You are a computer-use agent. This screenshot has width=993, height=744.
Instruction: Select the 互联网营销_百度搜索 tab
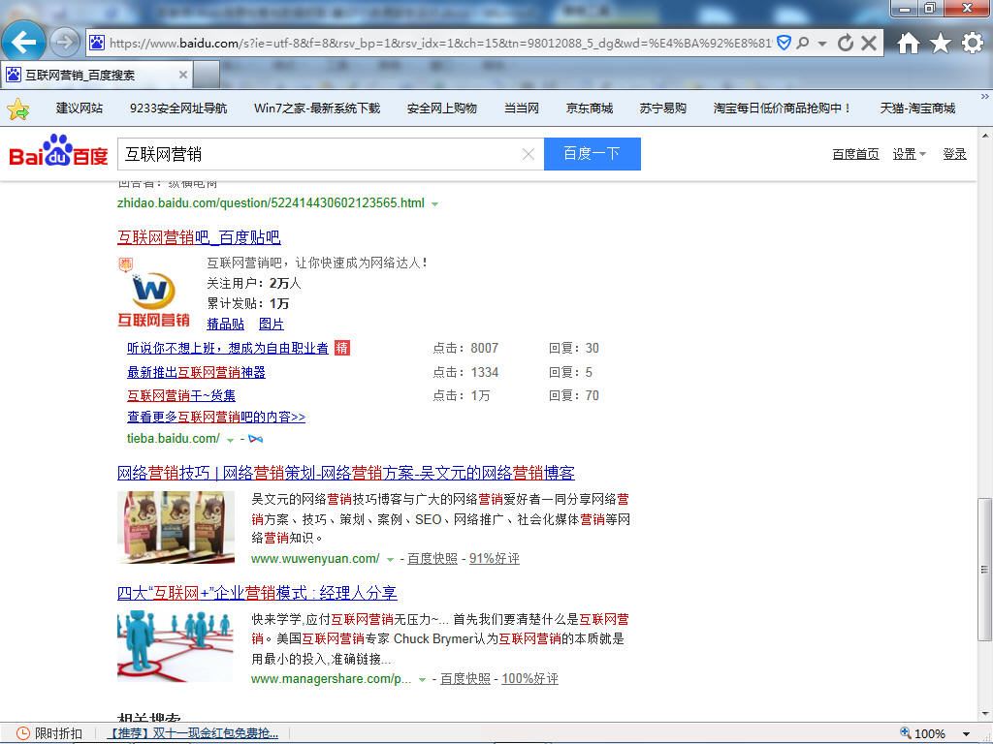pyautogui.click(x=96, y=76)
